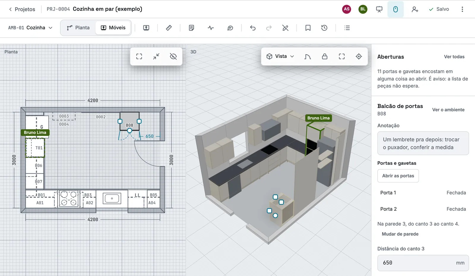Screen dimensions: 475x276
Task: Open the presentation screen icon
Action: click(379, 9)
